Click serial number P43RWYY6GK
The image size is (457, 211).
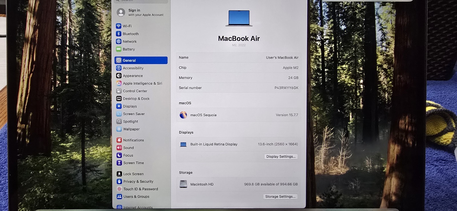tap(286, 88)
